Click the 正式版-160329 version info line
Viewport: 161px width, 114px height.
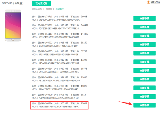pos(59,95)
